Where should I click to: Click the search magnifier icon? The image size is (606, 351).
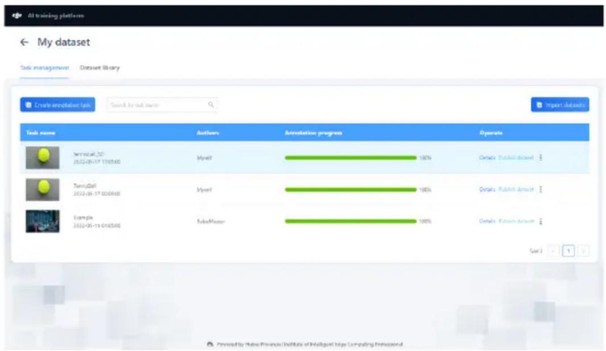tap(211, 105)
